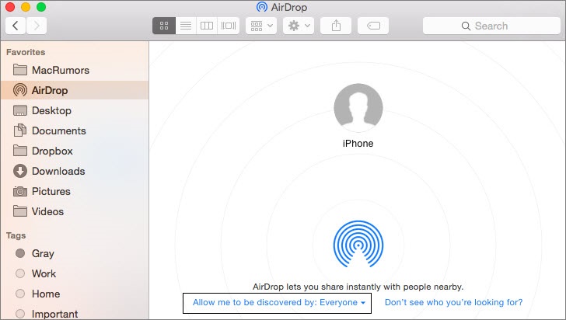
Task: Open MacRumors in the sidebar
Action: click(75, 70)
